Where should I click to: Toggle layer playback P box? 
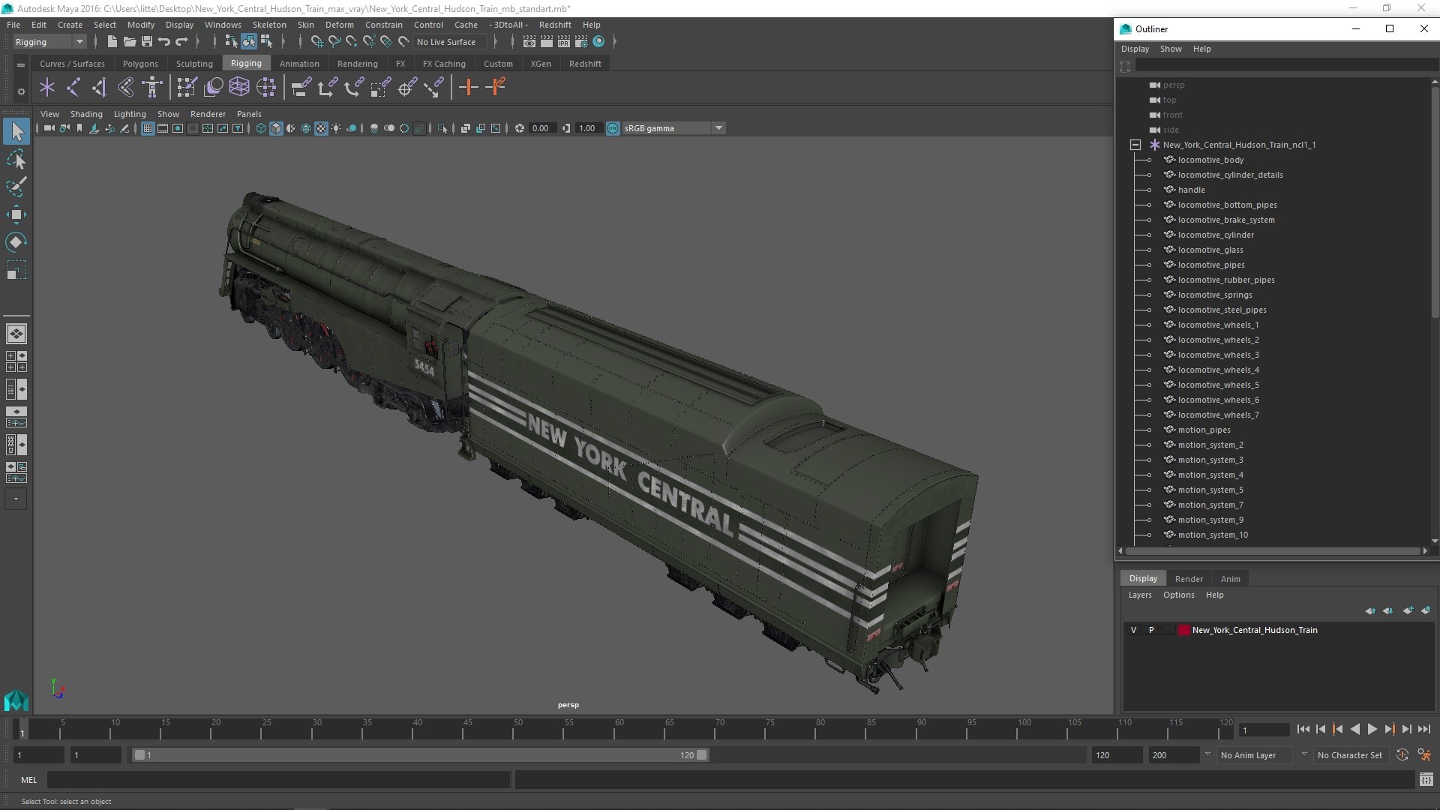[x=1151, y=630]
